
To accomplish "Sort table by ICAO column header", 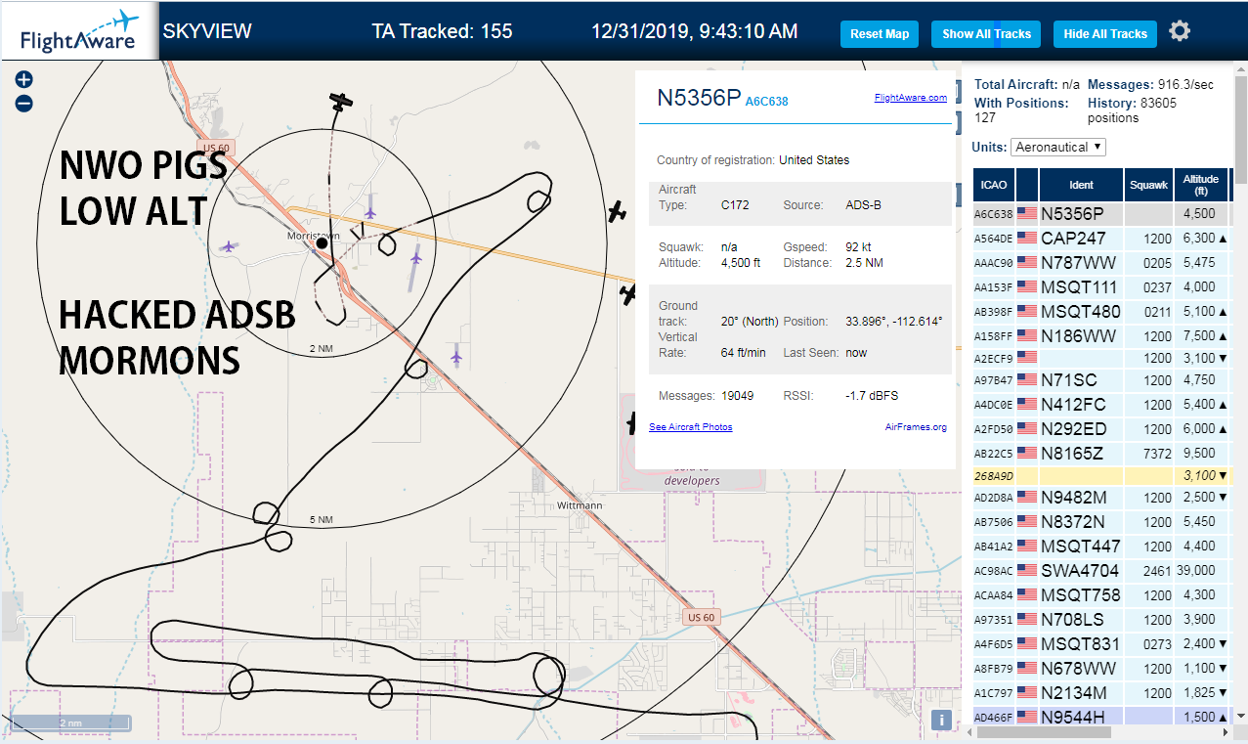I will [994, 185].
